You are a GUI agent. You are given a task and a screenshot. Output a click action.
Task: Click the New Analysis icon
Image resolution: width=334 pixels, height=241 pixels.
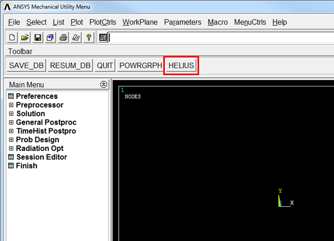(12, 38)
